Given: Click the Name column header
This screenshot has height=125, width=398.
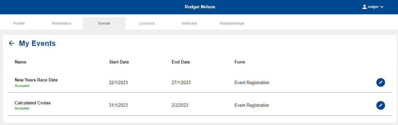Looking at the screenshot, I should click(21, 62).
